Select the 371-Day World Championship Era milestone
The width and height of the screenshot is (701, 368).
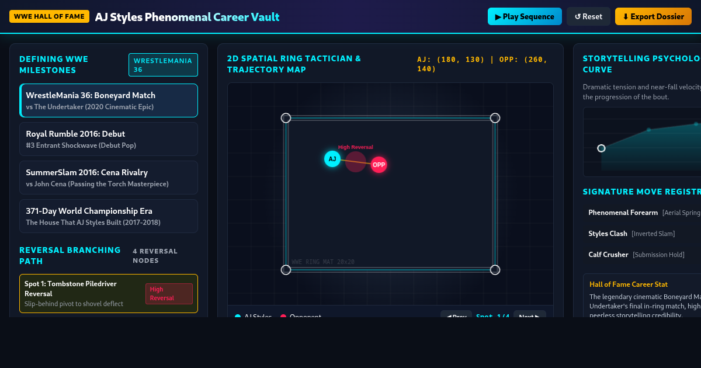coord(109,216)
